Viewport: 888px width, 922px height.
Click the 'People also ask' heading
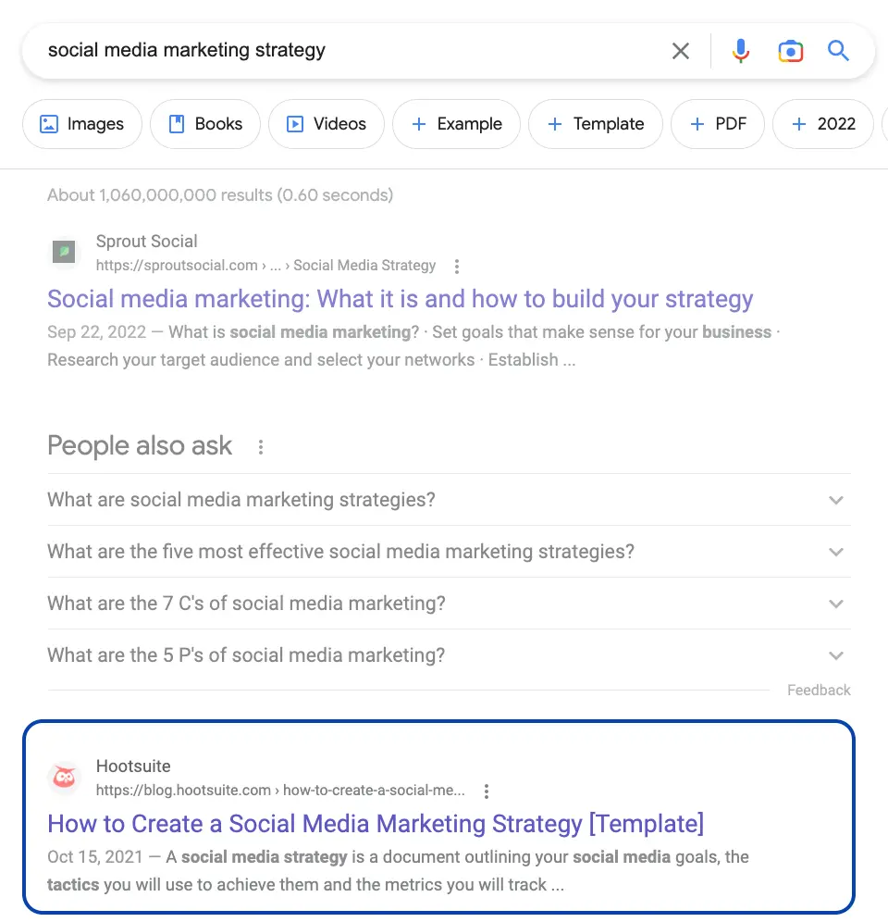pyautogui.click(x=140, y=445)
